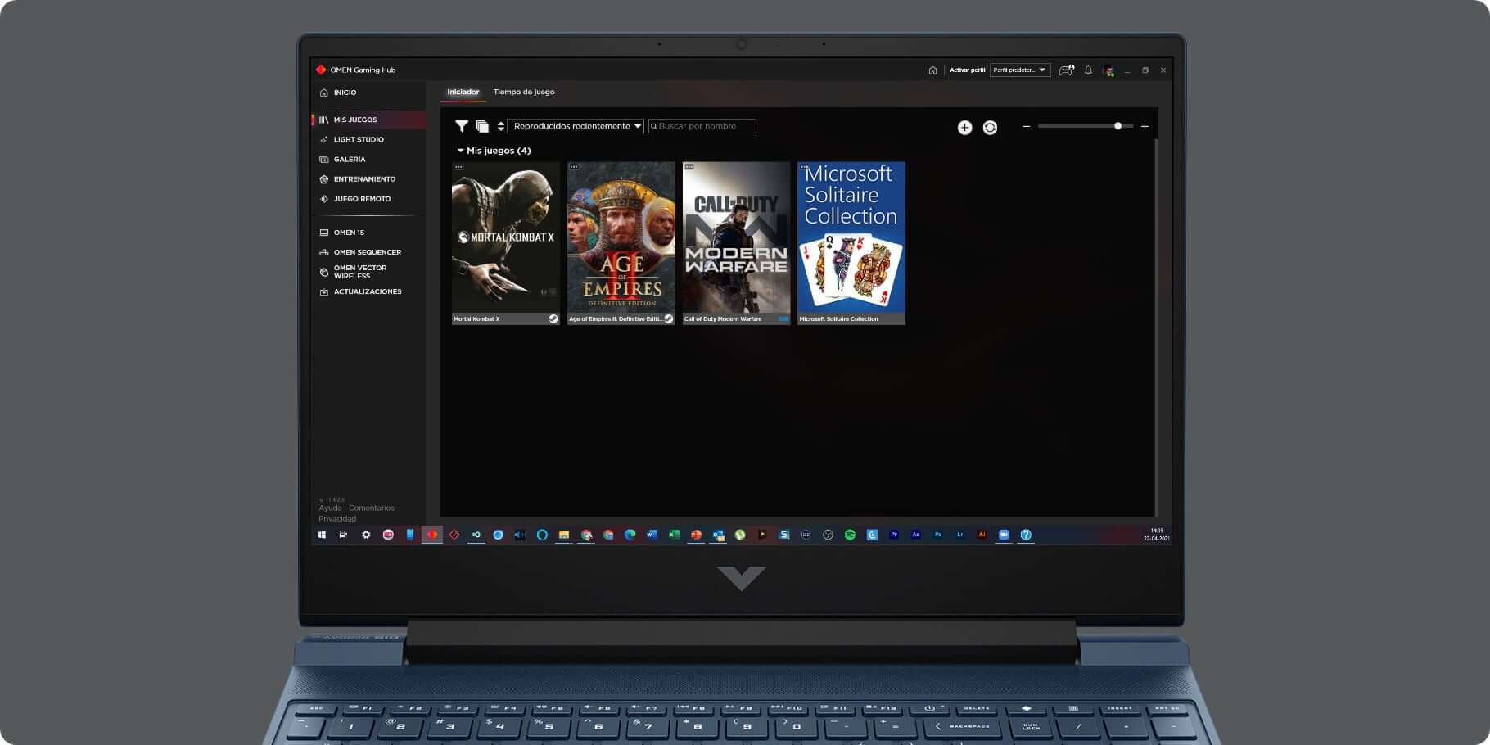Switch to the Iniciador tab
The width and height of the screenshot is (1490, 745).
[463, 92]
